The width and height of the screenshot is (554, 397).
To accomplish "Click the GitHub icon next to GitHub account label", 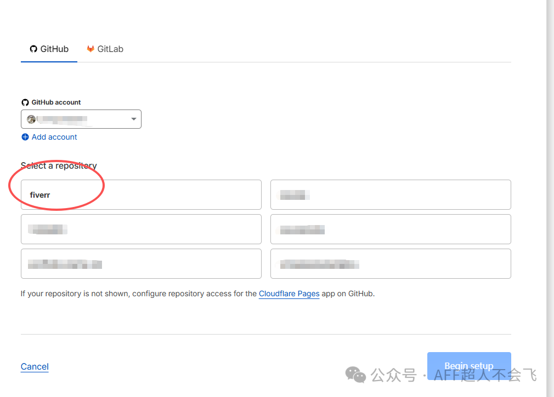I will [25, 102].
